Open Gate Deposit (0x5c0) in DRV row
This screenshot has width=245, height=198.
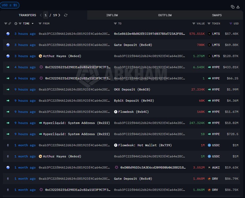133,179
